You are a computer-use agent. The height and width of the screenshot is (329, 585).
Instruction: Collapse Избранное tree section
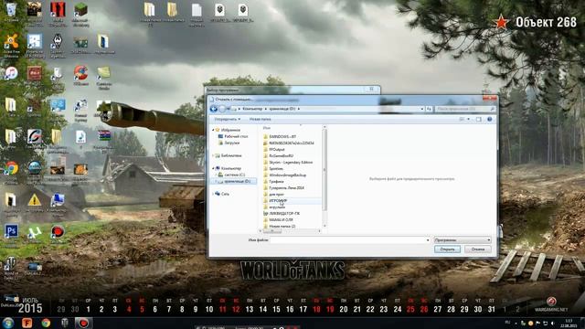click(213, 130)
